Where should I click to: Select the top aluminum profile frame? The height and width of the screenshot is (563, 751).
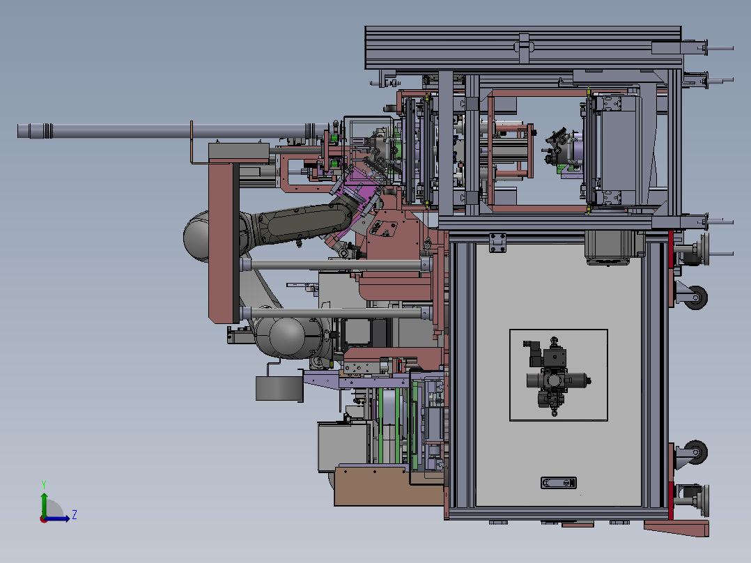(x=523, y=47)
